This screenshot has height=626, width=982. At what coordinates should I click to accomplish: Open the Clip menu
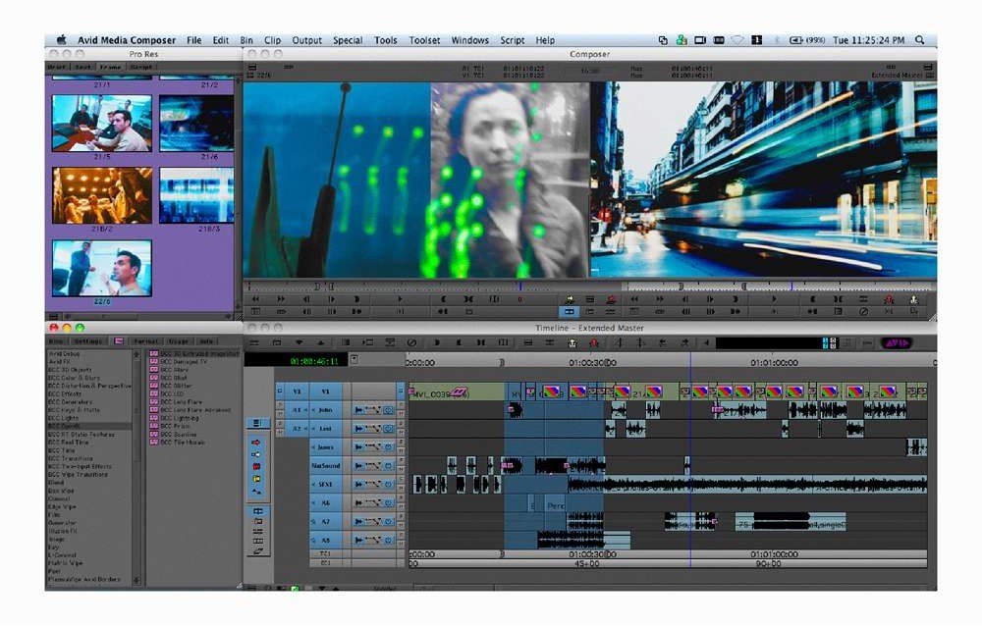272,40
